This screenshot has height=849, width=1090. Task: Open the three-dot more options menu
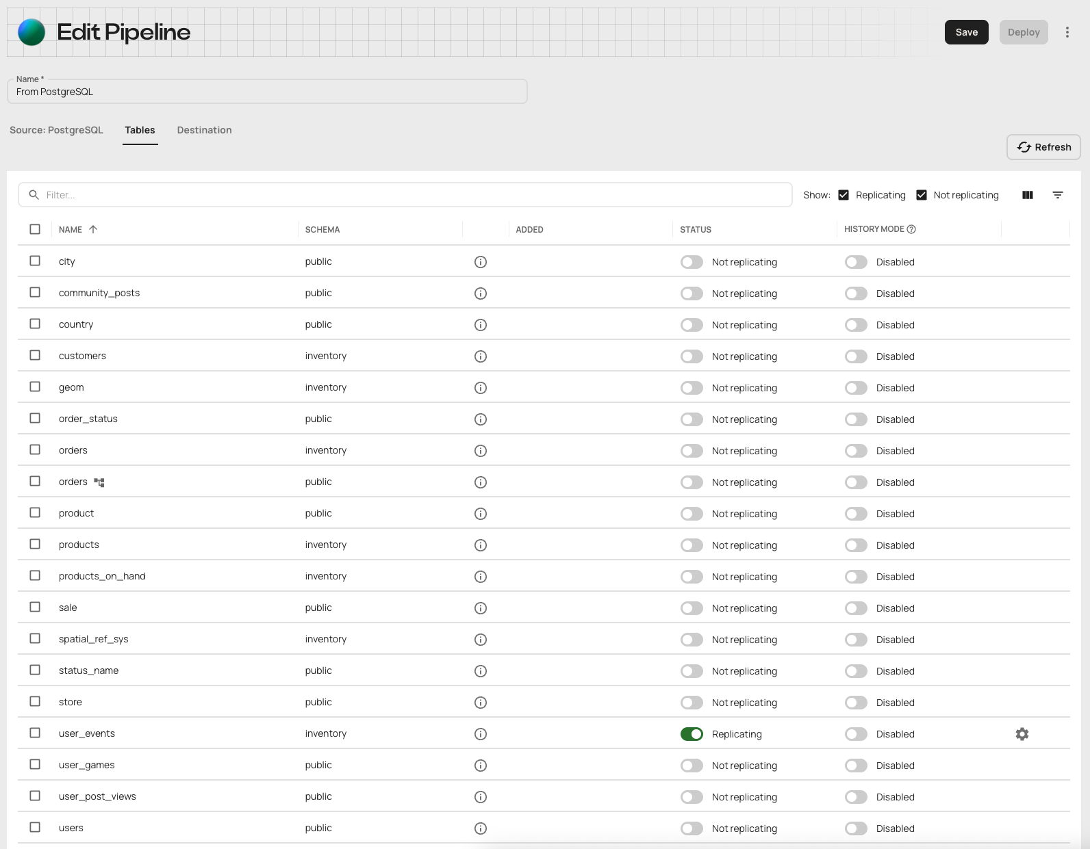point(1067,32)
